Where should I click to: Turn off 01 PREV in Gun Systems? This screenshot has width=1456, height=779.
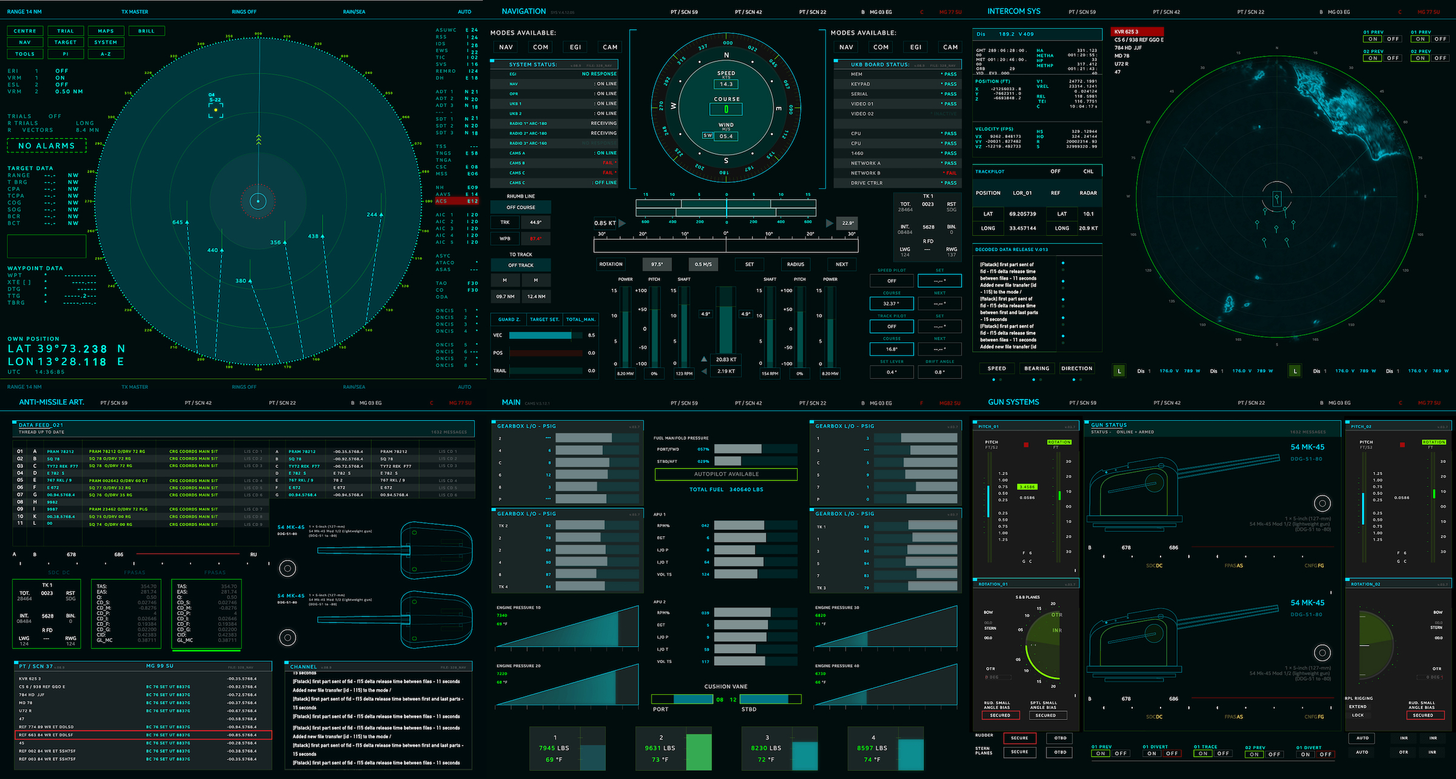click(x=1121, y=754)
